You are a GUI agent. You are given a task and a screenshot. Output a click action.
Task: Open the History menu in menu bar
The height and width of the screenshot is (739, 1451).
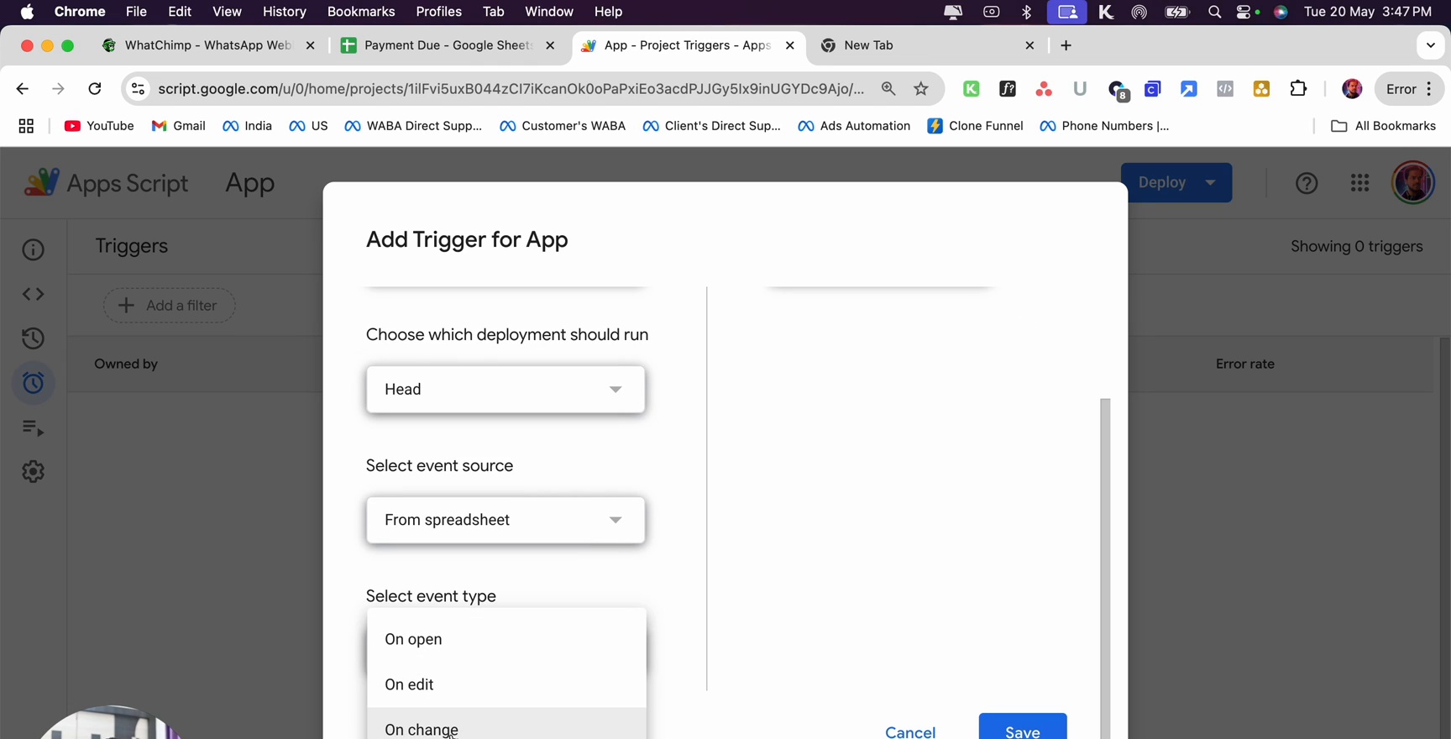pos(285,12)
